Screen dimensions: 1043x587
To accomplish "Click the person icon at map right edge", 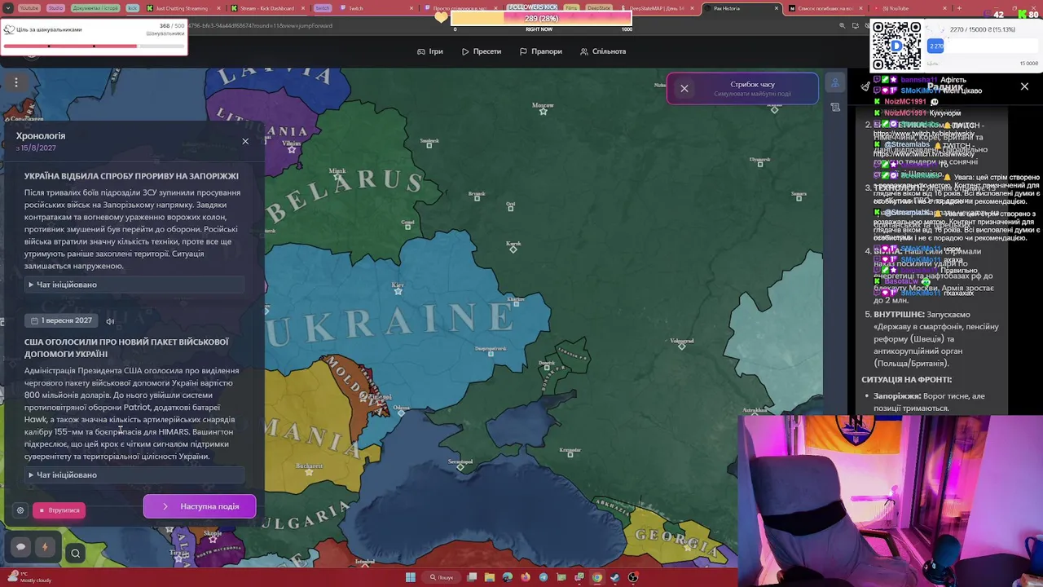I will pos(835,83).
